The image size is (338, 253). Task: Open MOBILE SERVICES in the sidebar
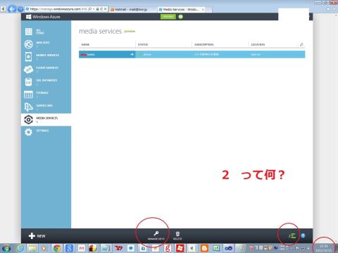pos(46,57)
